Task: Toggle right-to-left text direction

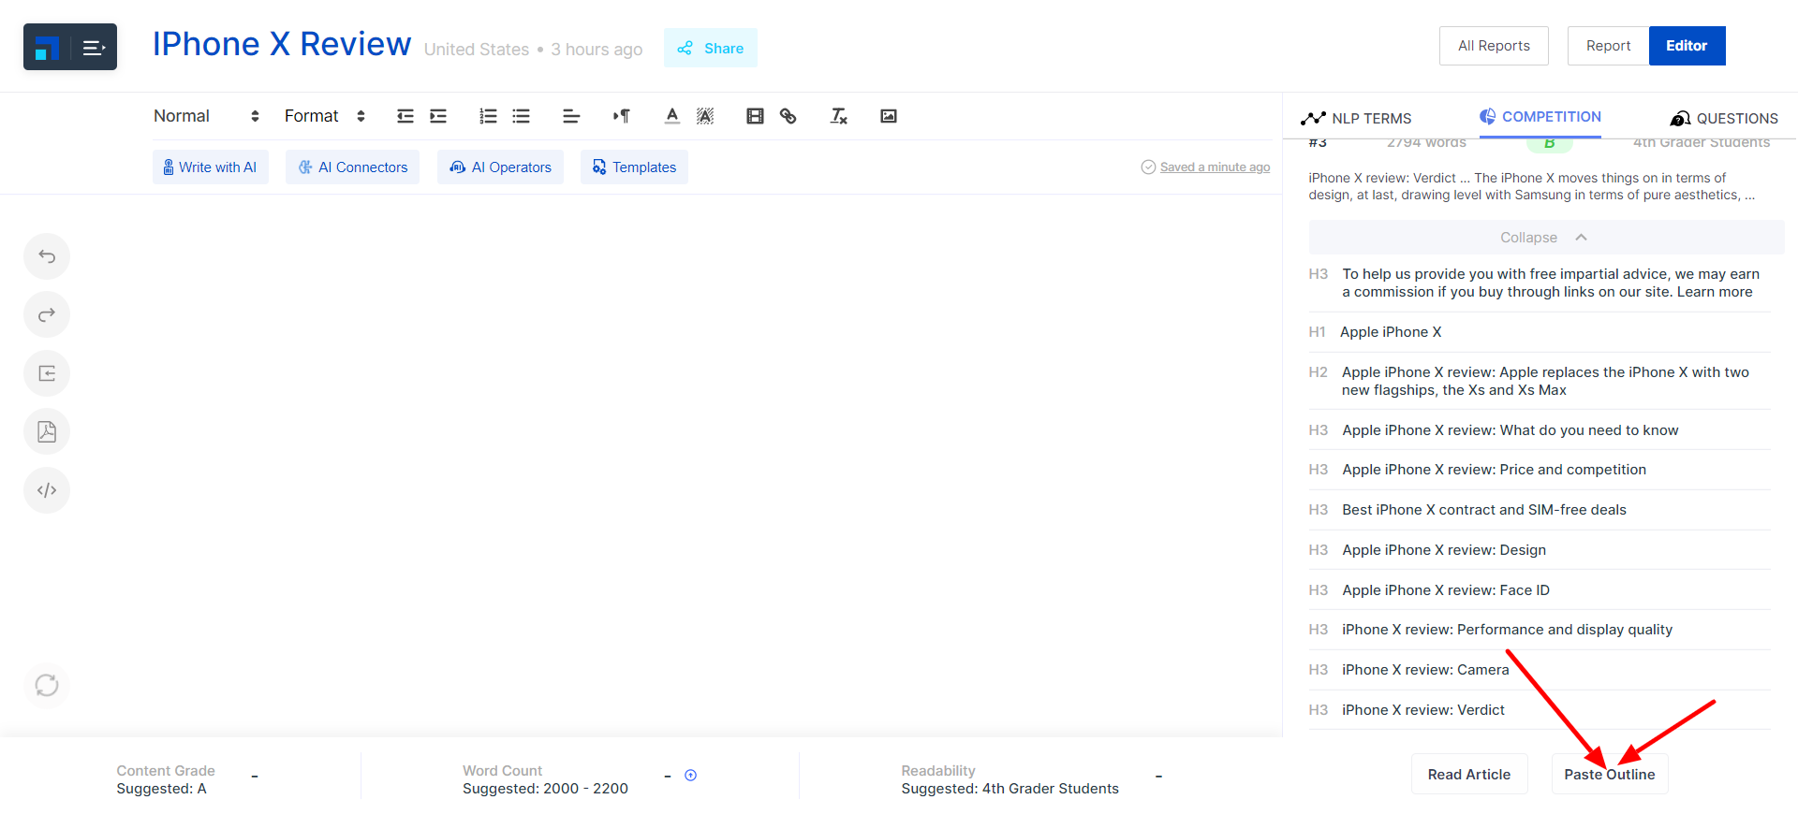Action: [x=622, y=116]
